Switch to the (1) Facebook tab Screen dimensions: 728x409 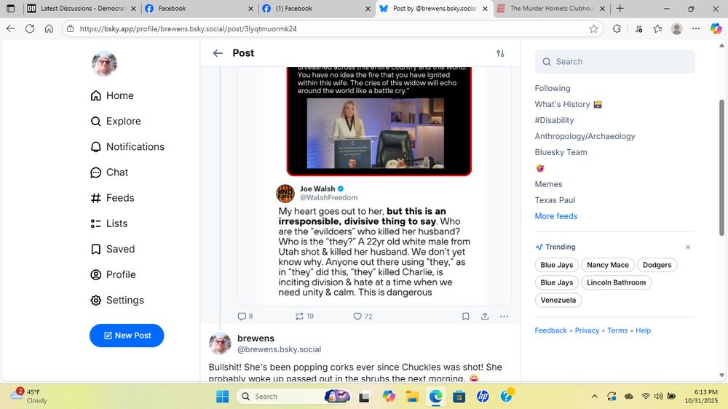pyautogui.click(x=316, y=8)
